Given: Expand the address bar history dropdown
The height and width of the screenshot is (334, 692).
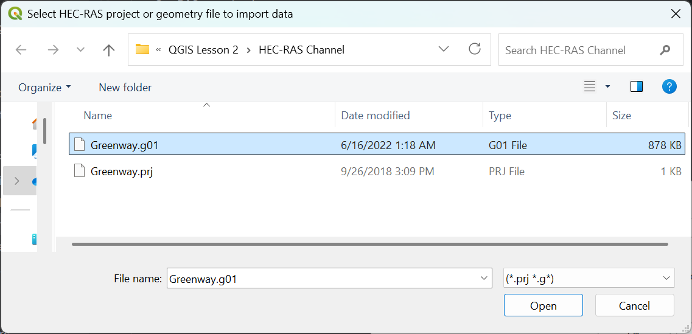Looking at the screenshot, I should (x=444, y=49).
